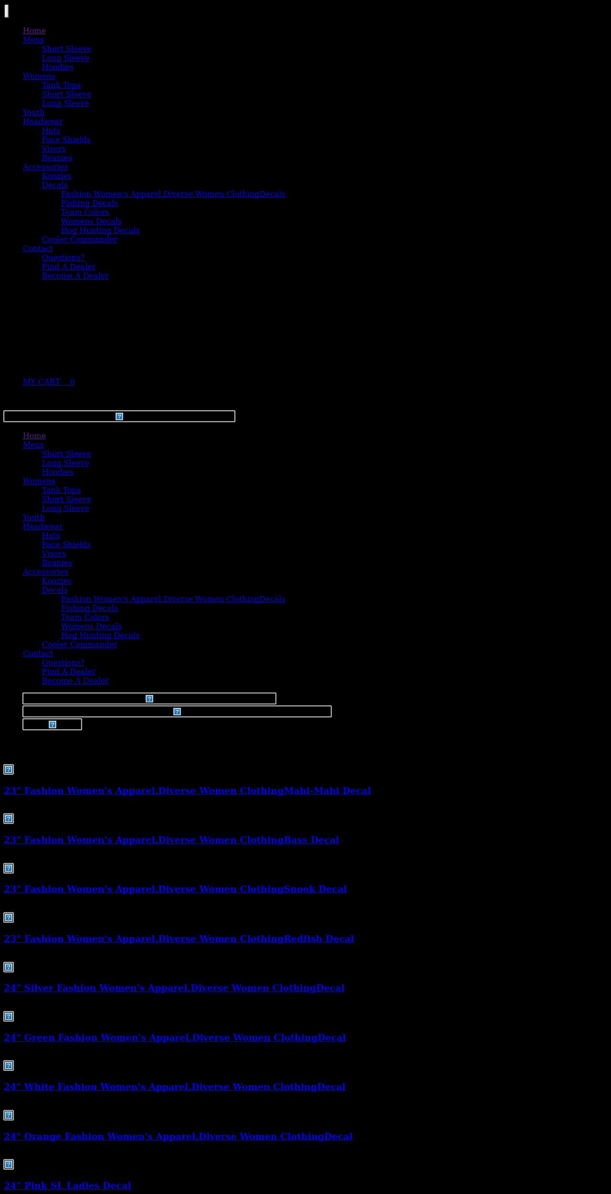The height and width of the screenshot is (1194, 611).
Task: Click the image icon above Pink SL Ladies Decal
Action: [x=8, y=1164]
